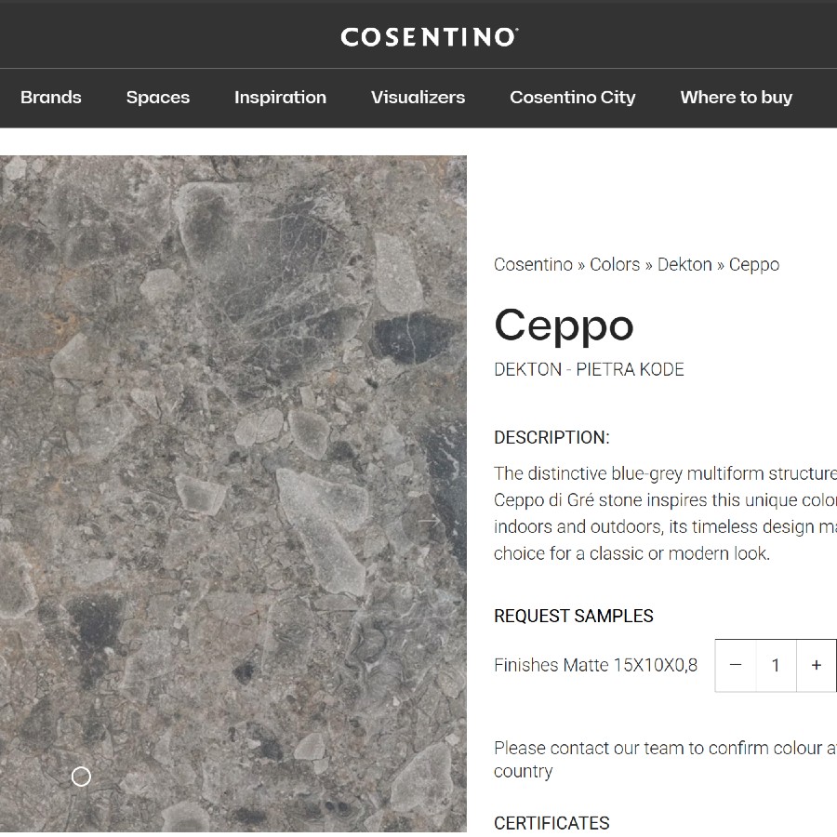This screenshot has width=837, height=837.
Task: Expand the CERTIFICATES section
Action: pos(551,823)
